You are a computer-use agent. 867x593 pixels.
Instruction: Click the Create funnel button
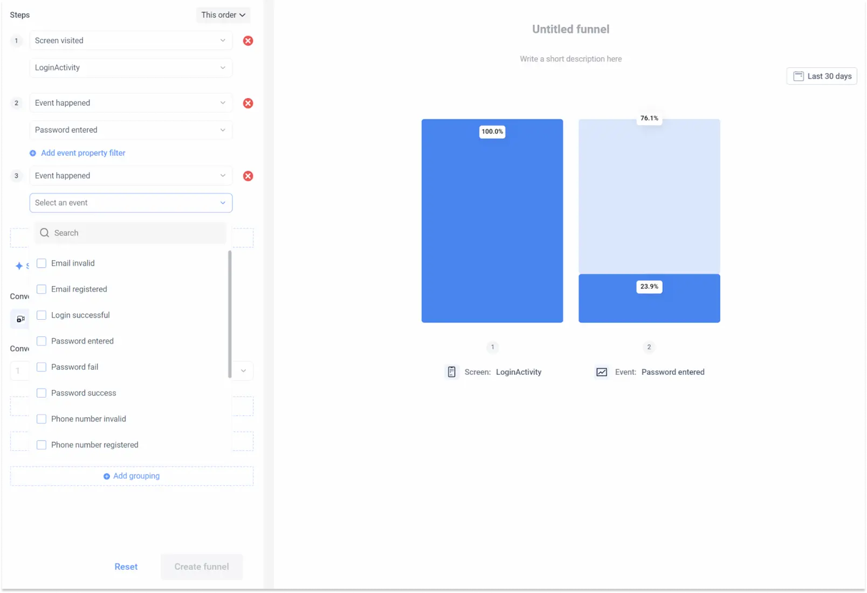(202, 567)
